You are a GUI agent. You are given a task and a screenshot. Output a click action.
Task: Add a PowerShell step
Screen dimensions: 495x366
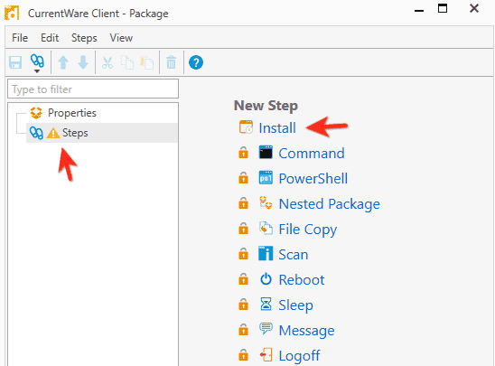click(313, 178)
